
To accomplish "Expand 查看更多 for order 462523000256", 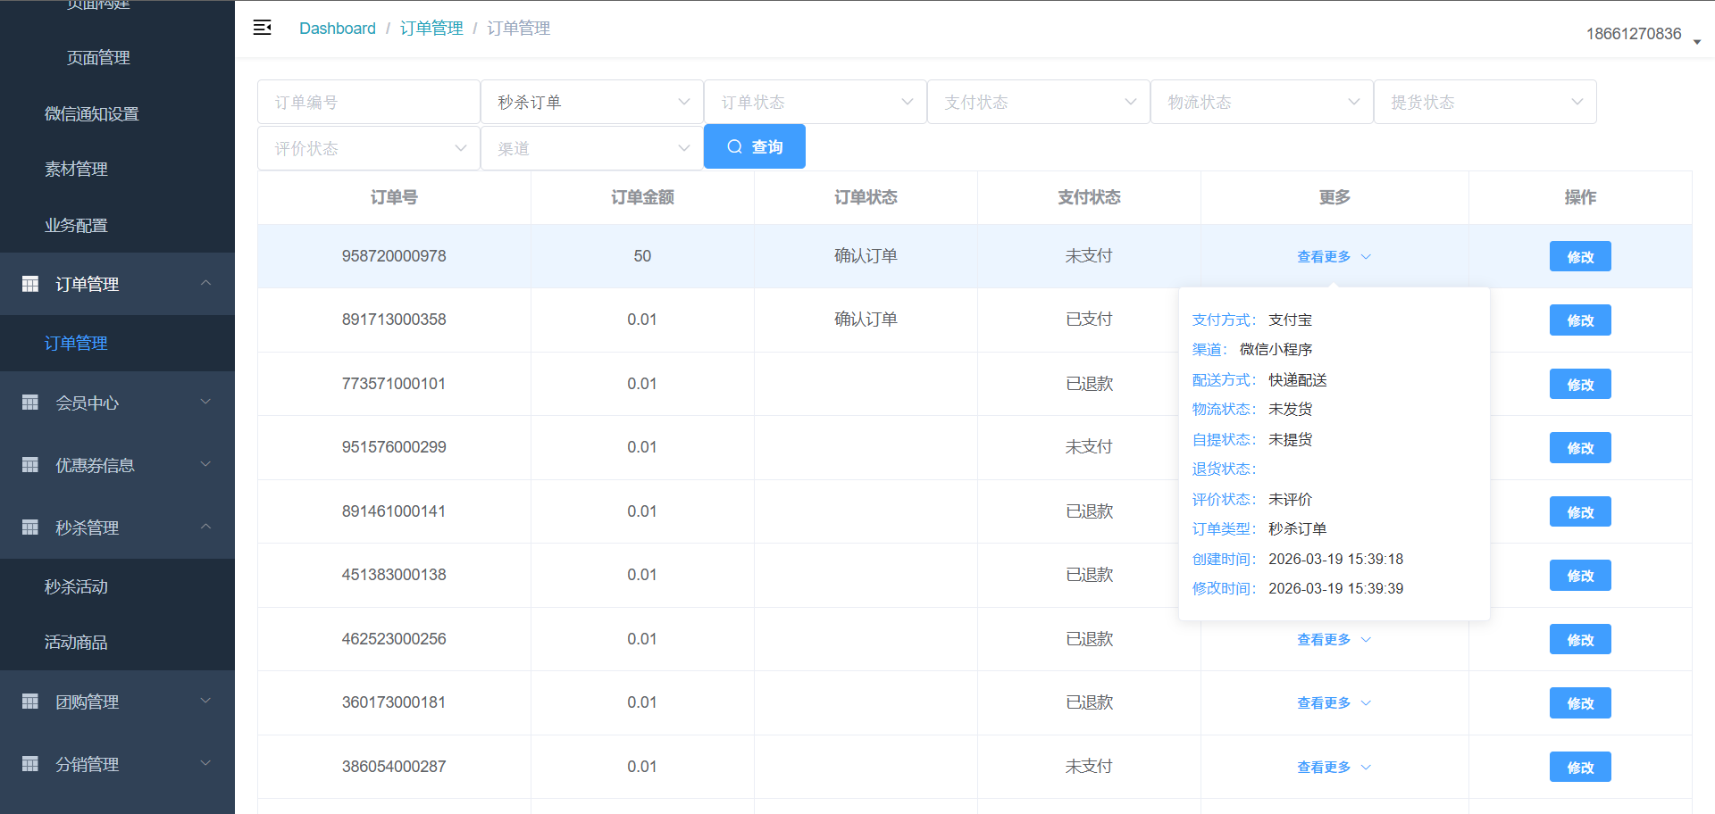I will 1333,639.
